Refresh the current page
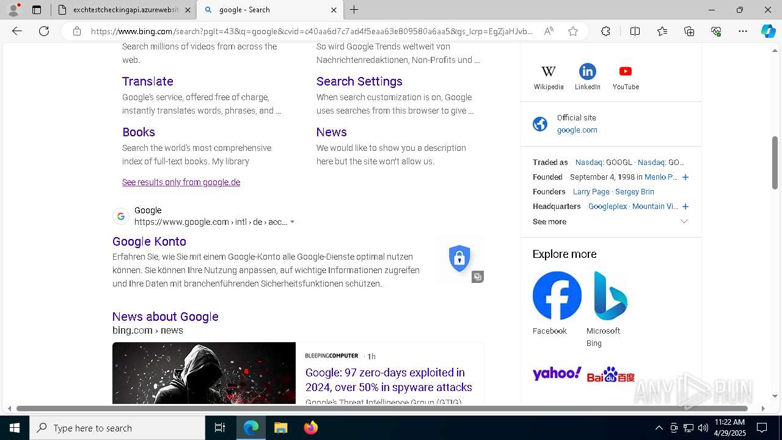 (x=44, y=31)
